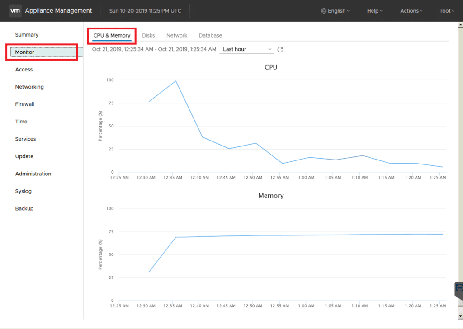Select Services from the left navigation
Viewport: 463px width, 329px height.
[x=25, y=139]
